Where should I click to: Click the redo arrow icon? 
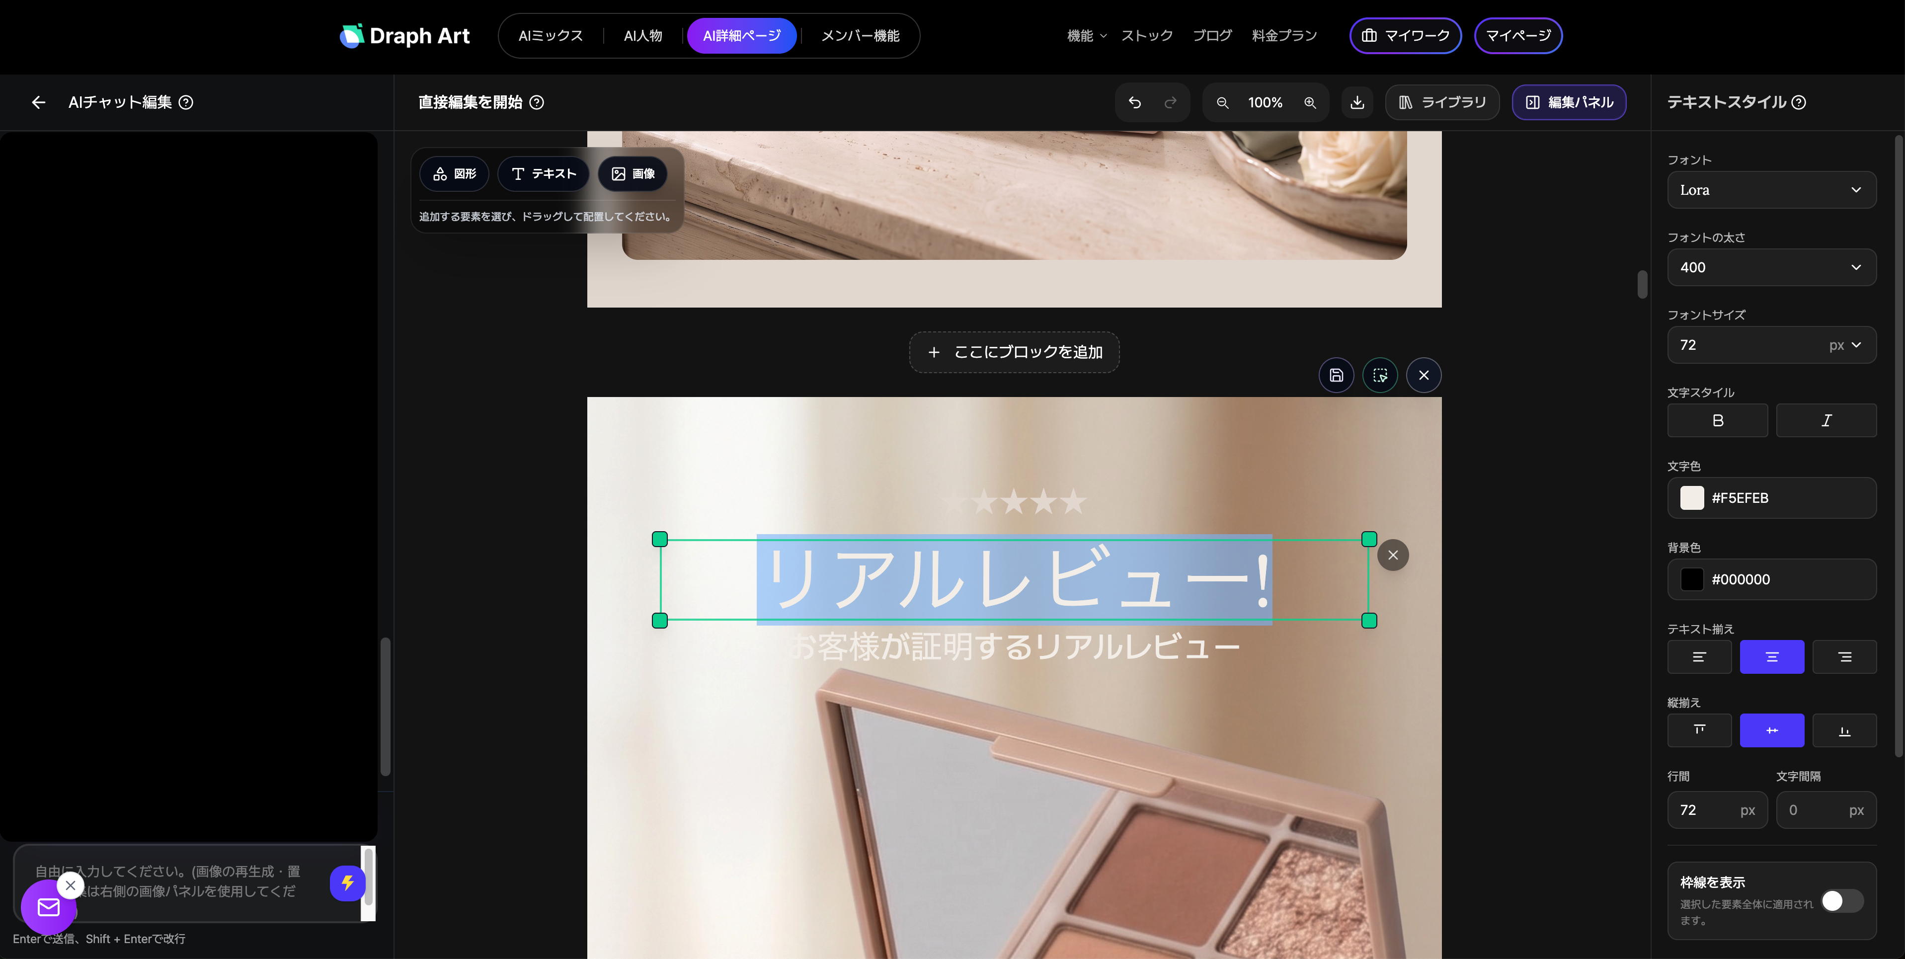(x=1171, y=103)
